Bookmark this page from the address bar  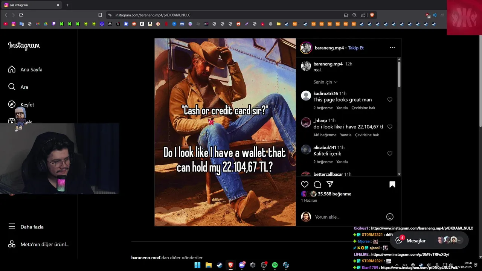tap(100, 15)
